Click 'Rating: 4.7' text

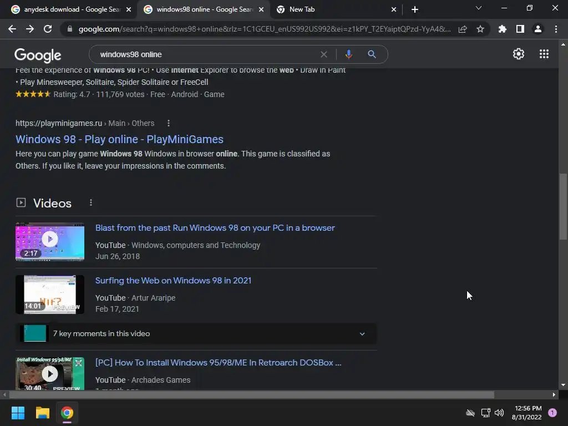click(72, 94)
